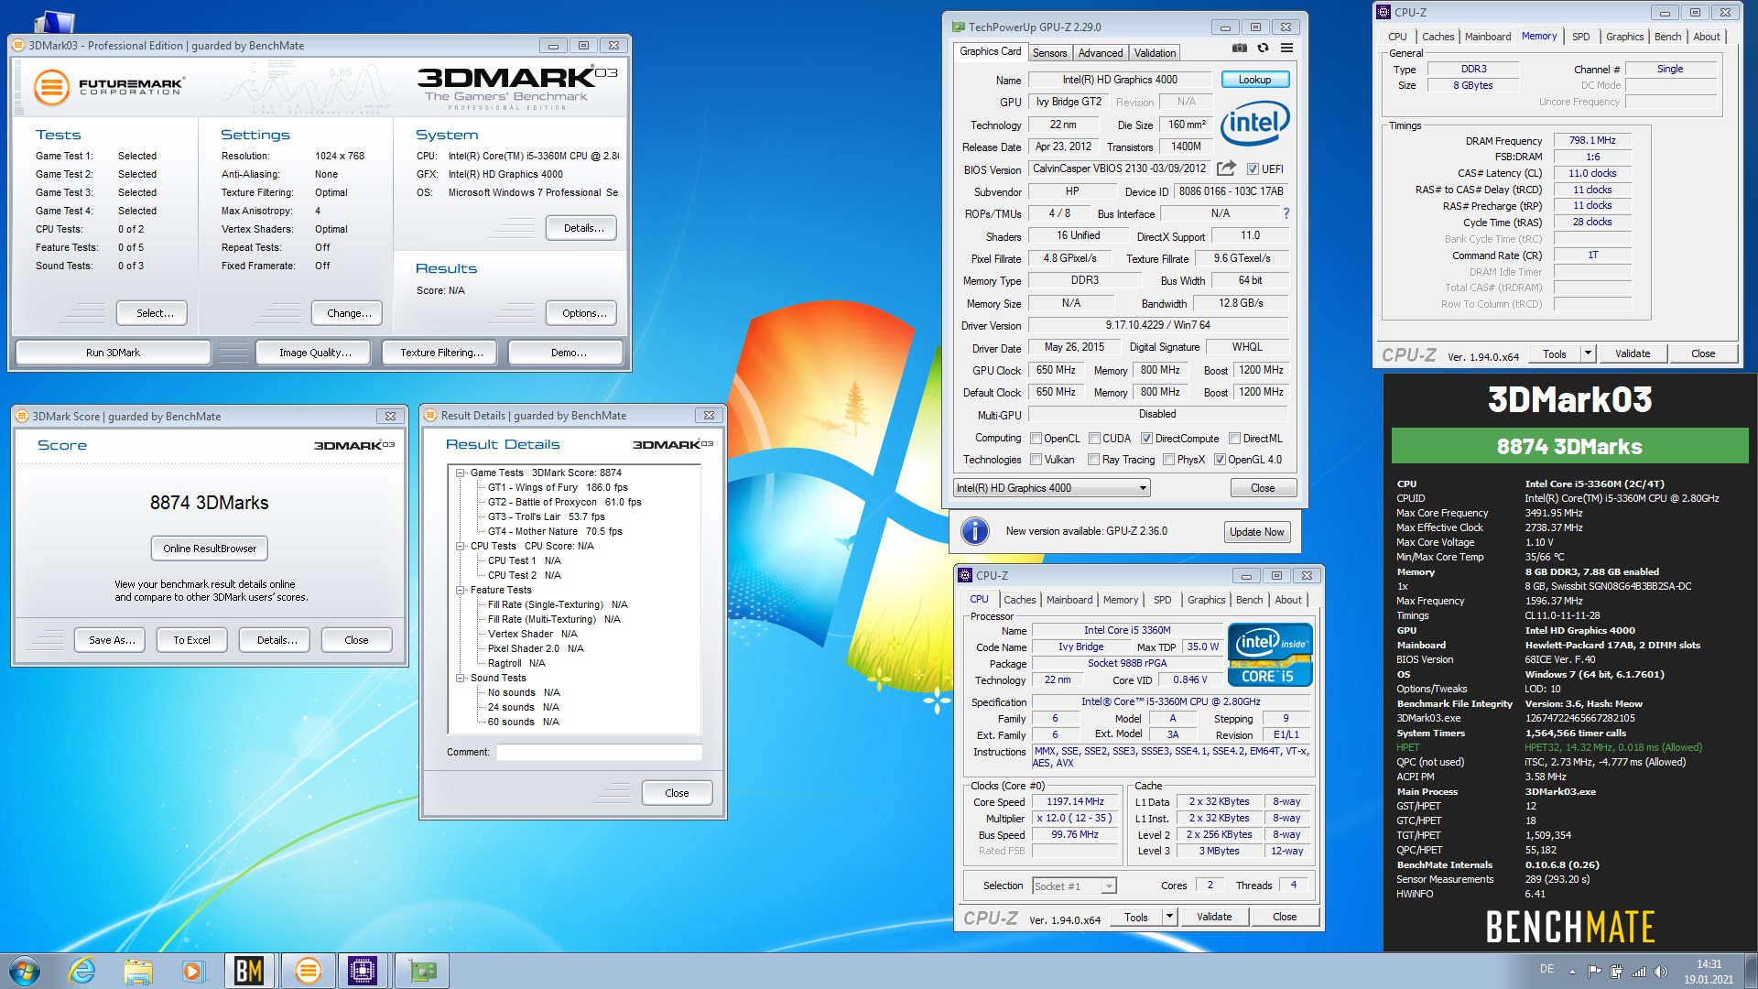Screen dimensions: 1758x989
Task: Click the To Excel button
Action: (x=191, y=640)
